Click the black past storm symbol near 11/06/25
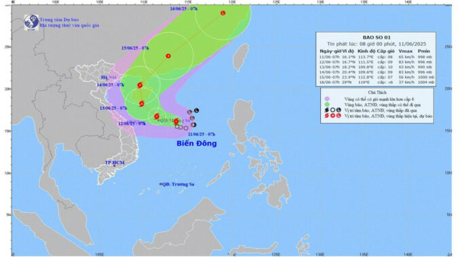The image size is (460, 258). (x=193, y=125)
